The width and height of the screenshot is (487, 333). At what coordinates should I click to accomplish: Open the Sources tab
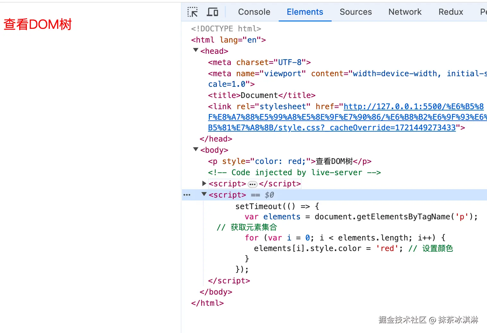[x=356, y=12]
